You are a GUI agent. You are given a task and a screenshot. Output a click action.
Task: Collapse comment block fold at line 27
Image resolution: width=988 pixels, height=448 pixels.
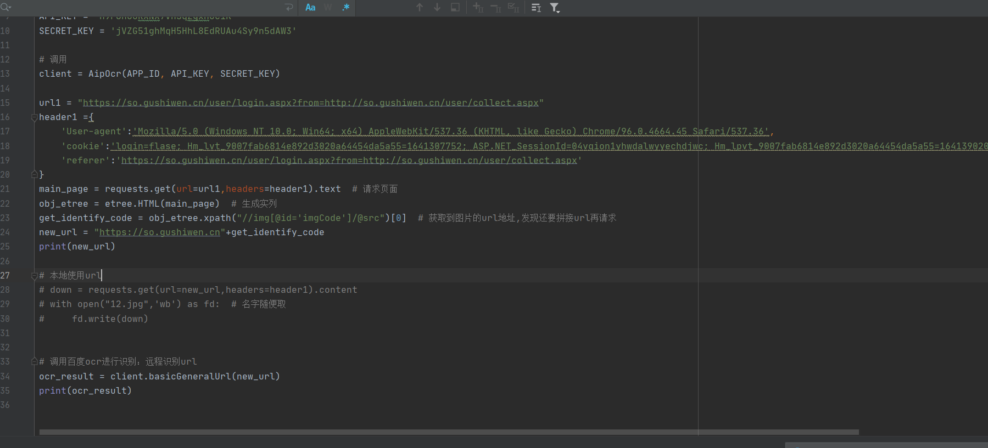tap(34, 276)
